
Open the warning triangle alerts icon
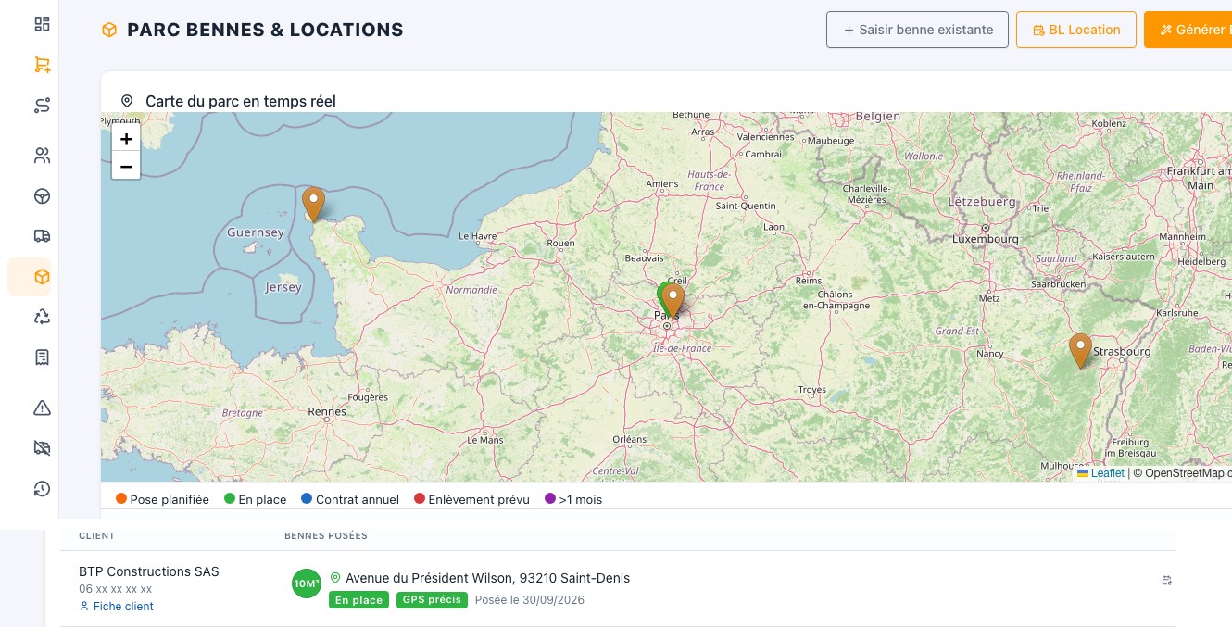pos(42,408)
